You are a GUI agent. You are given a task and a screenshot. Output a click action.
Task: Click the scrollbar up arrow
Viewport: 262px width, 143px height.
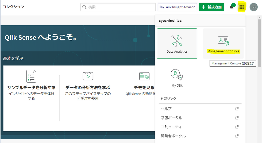tap(260, 17)
